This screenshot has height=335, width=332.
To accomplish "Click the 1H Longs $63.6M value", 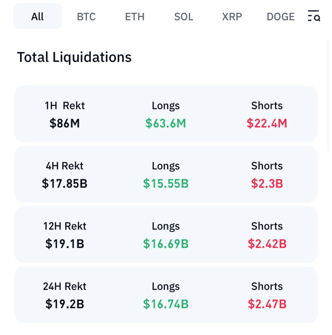I will pos(166,123).
